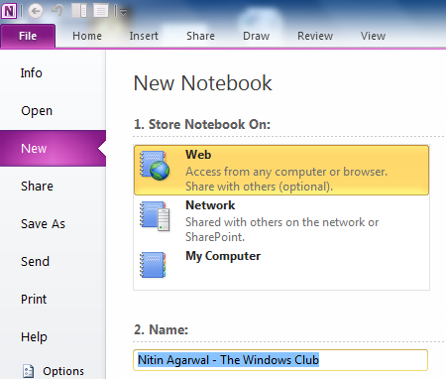
Task: Click the '2. Name:' label
Action: (161, 329)
